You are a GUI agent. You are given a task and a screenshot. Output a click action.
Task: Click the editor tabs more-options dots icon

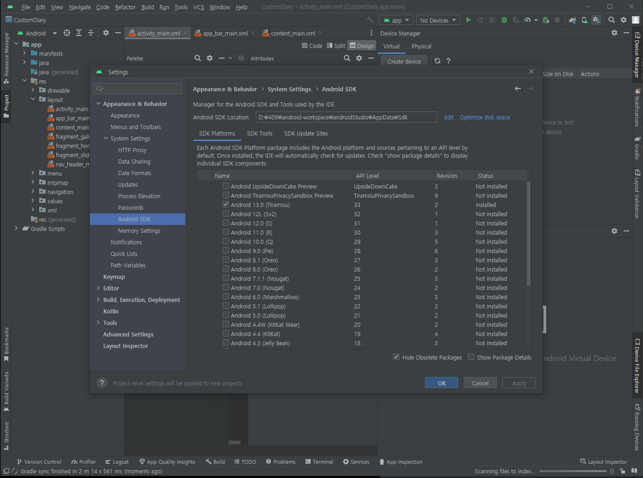pyautogui.click(x=372, y=33)
